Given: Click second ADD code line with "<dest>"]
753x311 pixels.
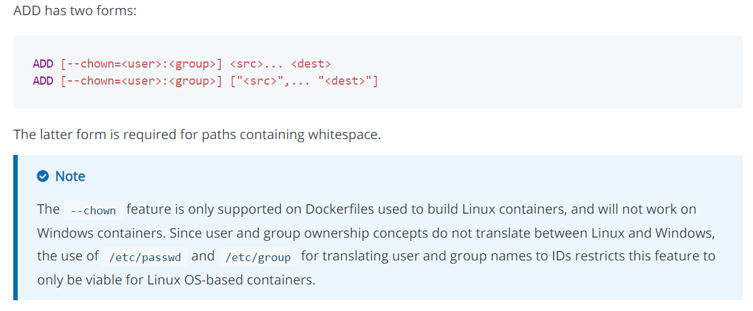Looking at the screenshot, I should point(206,81).
